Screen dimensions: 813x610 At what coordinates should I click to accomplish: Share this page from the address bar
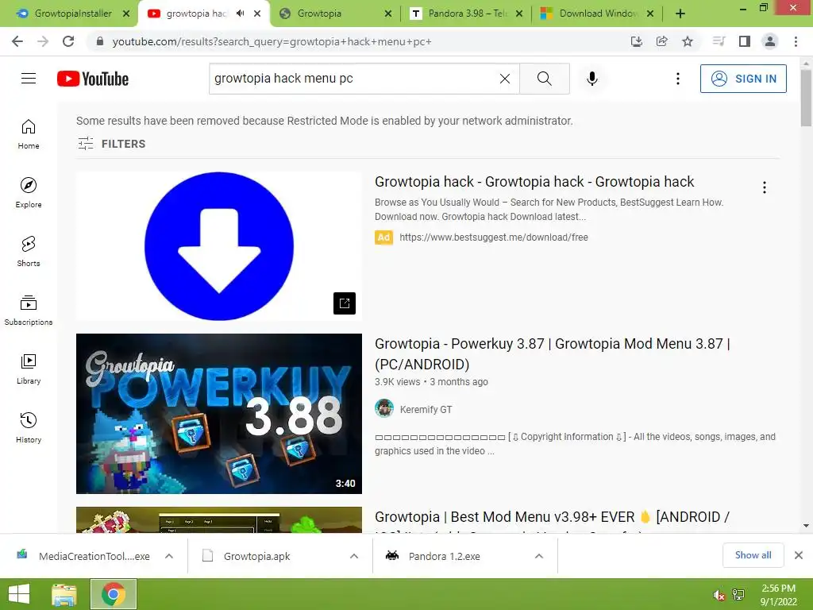point(662,41)
